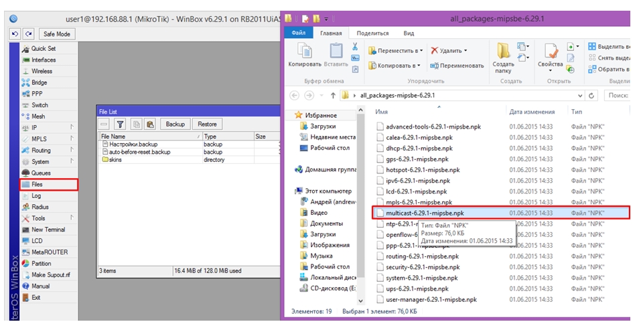Sort Explorer files by Дата изменения column

tap(532, 112)
